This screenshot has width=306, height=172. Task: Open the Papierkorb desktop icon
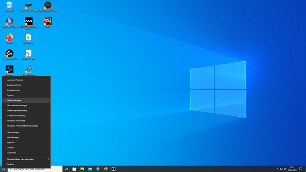point(10,6)
